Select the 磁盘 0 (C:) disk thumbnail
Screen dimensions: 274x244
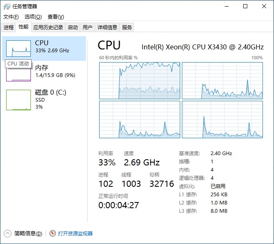(19, 100)
